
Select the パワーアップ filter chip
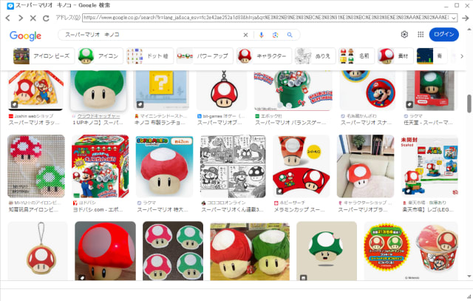tap(205, 56)
